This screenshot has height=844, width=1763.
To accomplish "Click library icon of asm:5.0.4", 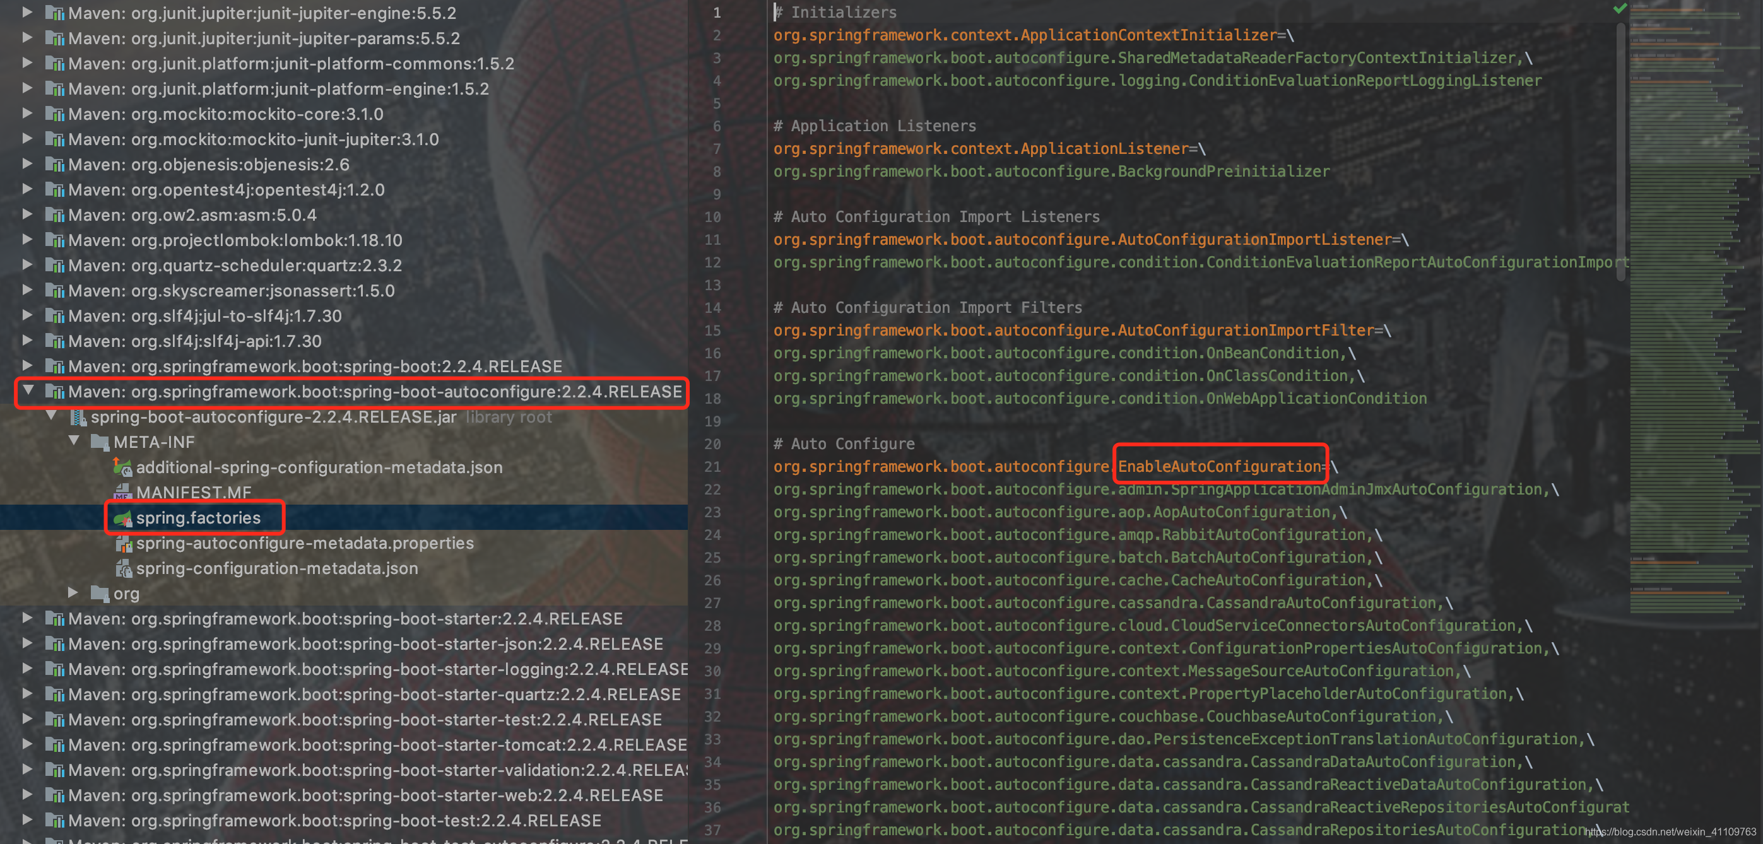I will pyautogui.click(x=55, y=216).
